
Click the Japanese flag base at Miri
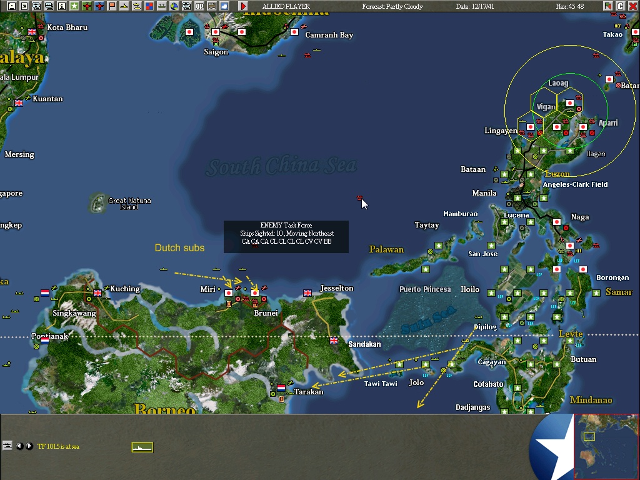click(229, 293)
